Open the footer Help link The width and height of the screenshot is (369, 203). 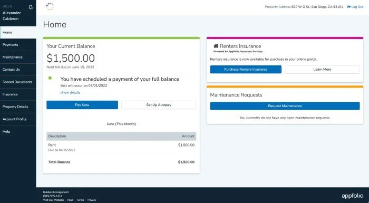pos(70,200)
